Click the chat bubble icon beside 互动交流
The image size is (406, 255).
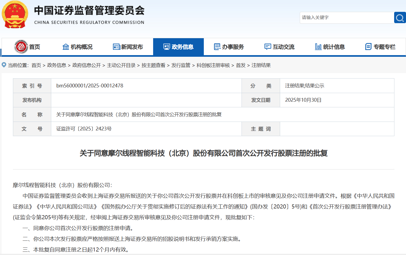(x=268, y=47)
